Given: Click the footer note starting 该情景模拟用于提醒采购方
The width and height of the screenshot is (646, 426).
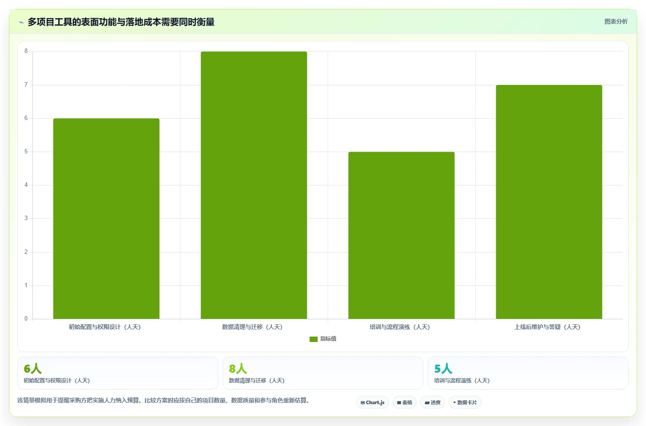Looking at the screenshot, I should click(163, 400).
